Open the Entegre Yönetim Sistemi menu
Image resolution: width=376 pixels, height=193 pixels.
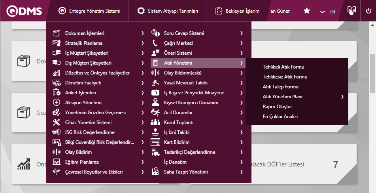click(89, 11)
